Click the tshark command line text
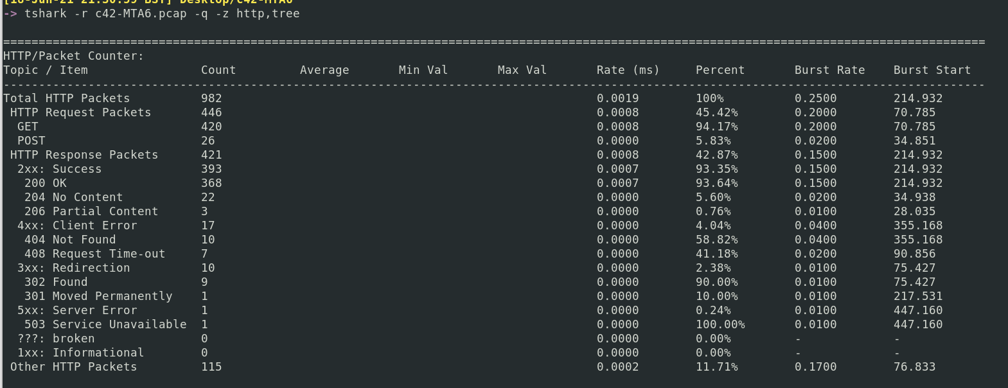Image resolution: width=1008 pixels, height=388 pixels. pos(162,13)
